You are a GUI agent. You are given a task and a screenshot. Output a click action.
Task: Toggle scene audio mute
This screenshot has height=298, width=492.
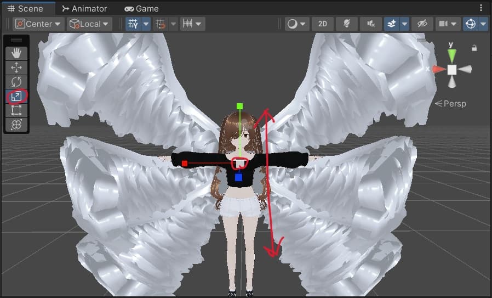tap(371, 24)
